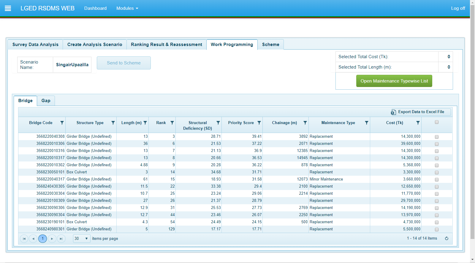Sort by the Maintenance Type header
Viewport: 475px width, 263px height.
tap(338, 123)
